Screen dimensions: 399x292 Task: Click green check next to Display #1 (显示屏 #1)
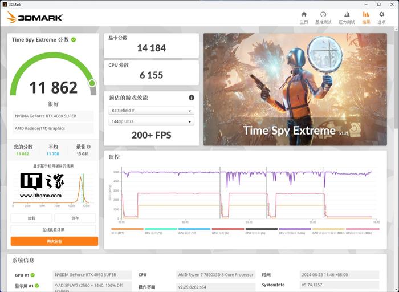[37, 286]
